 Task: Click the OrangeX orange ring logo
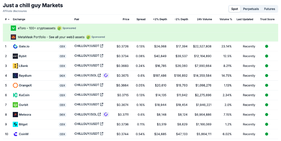(15, 86)
